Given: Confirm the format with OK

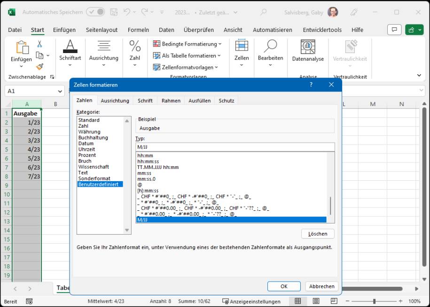Looking at the screenshot, I should (x=284, y=286).
